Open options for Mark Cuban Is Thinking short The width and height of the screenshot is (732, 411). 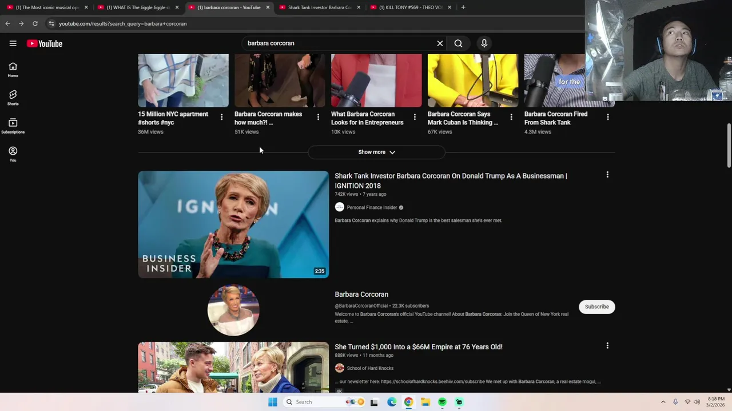pyautogui.click(x=511, y=117)
